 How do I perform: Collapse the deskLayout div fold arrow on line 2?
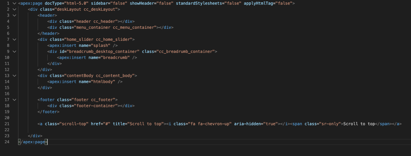[x=14, y=10]
